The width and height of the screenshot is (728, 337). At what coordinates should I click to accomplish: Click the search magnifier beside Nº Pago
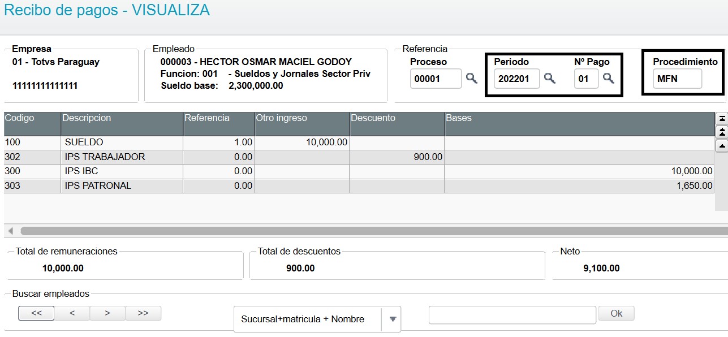point(608,79)
